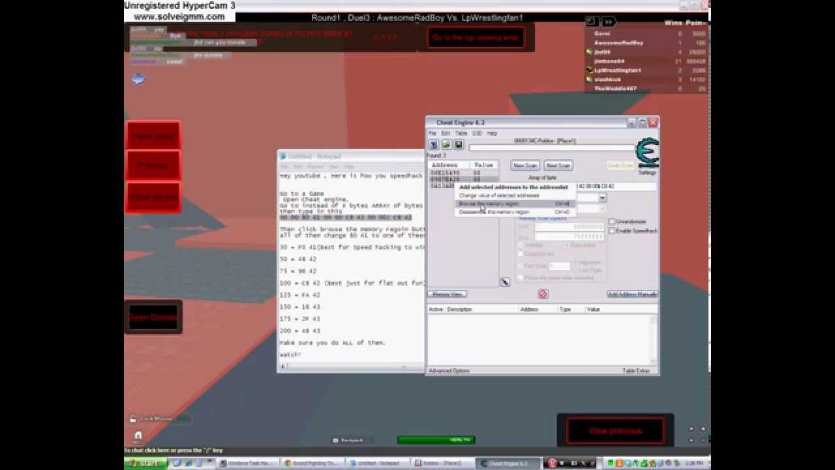
Task: Open the value type dropdown in Cheat Engine
Action: click(602, 197)
